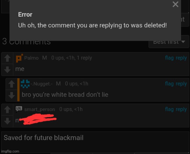Downvote -.Nugget.-'s white bread comment
Viewport: 190px width, 154px height.
pos(12,95)
